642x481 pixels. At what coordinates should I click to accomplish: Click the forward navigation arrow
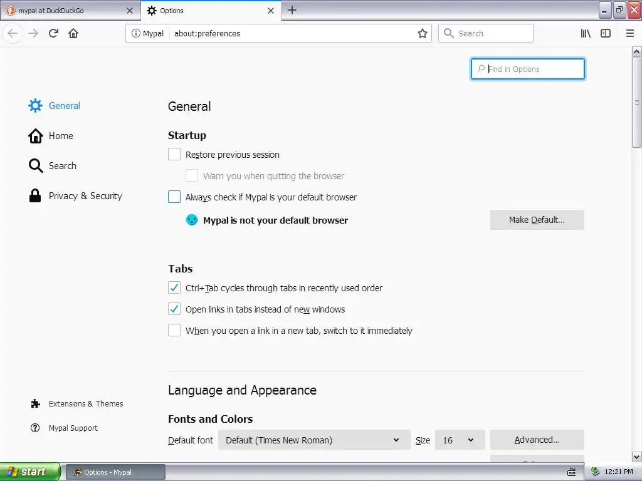[x=33, y=33]
